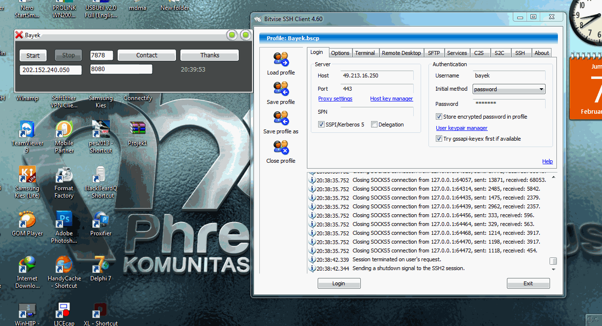This screenshot has height=326, width=602.
Task: Click Contact button in Bayek window
Action: pos(147,55)
